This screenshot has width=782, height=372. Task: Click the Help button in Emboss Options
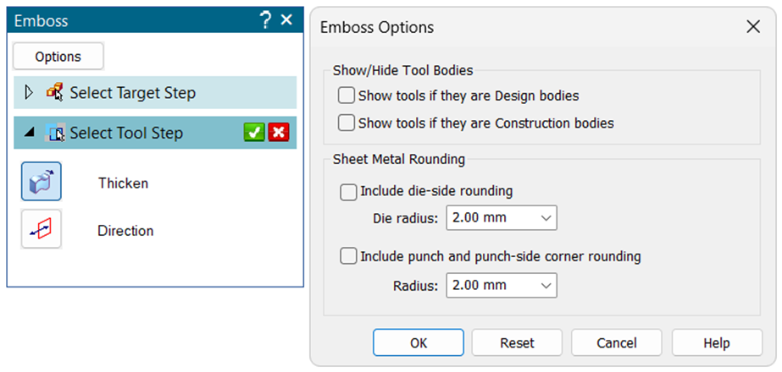[717, 342]
